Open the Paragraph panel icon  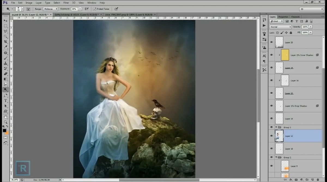264,61
